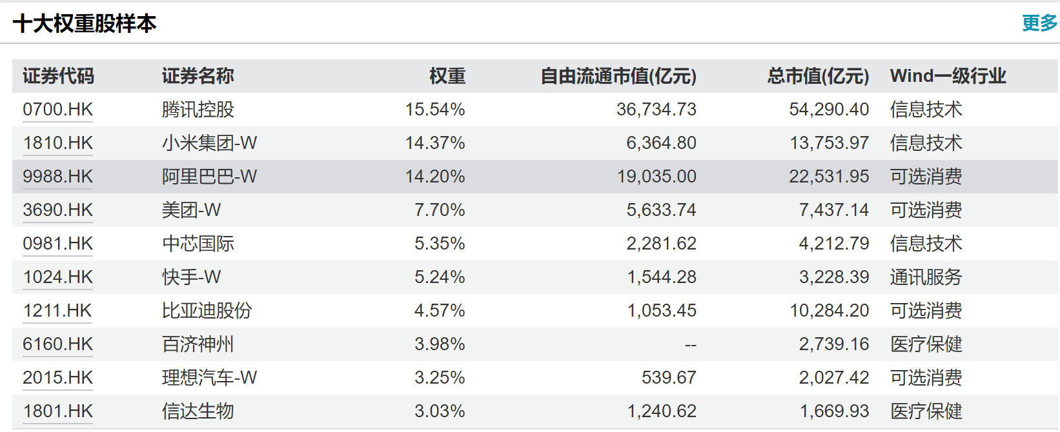Open stock code 6160.HK

pos(58,344)
